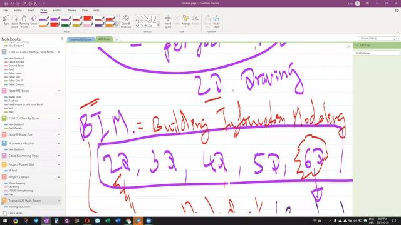Open Color & Thickness settings
Viewport: 401px width, 225px height.
(126, 21)
